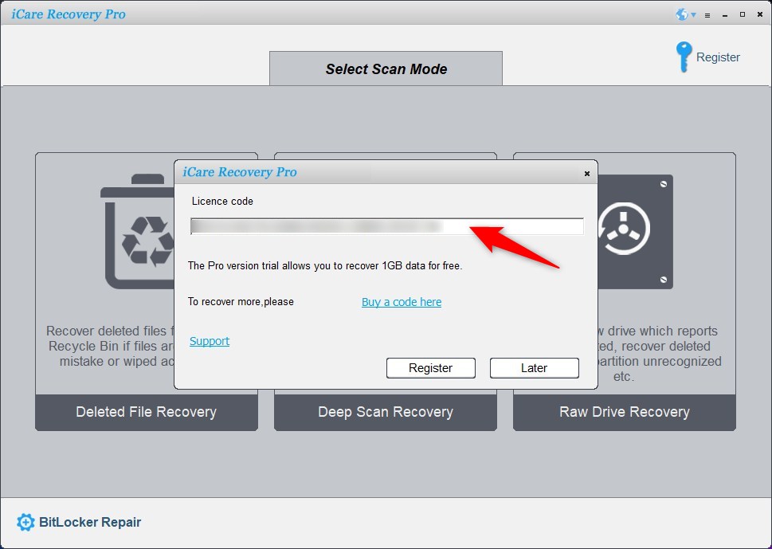Screen dimensions: 772x549
Task: Open BitLocker Repair
Action: [x=79, y=522]
